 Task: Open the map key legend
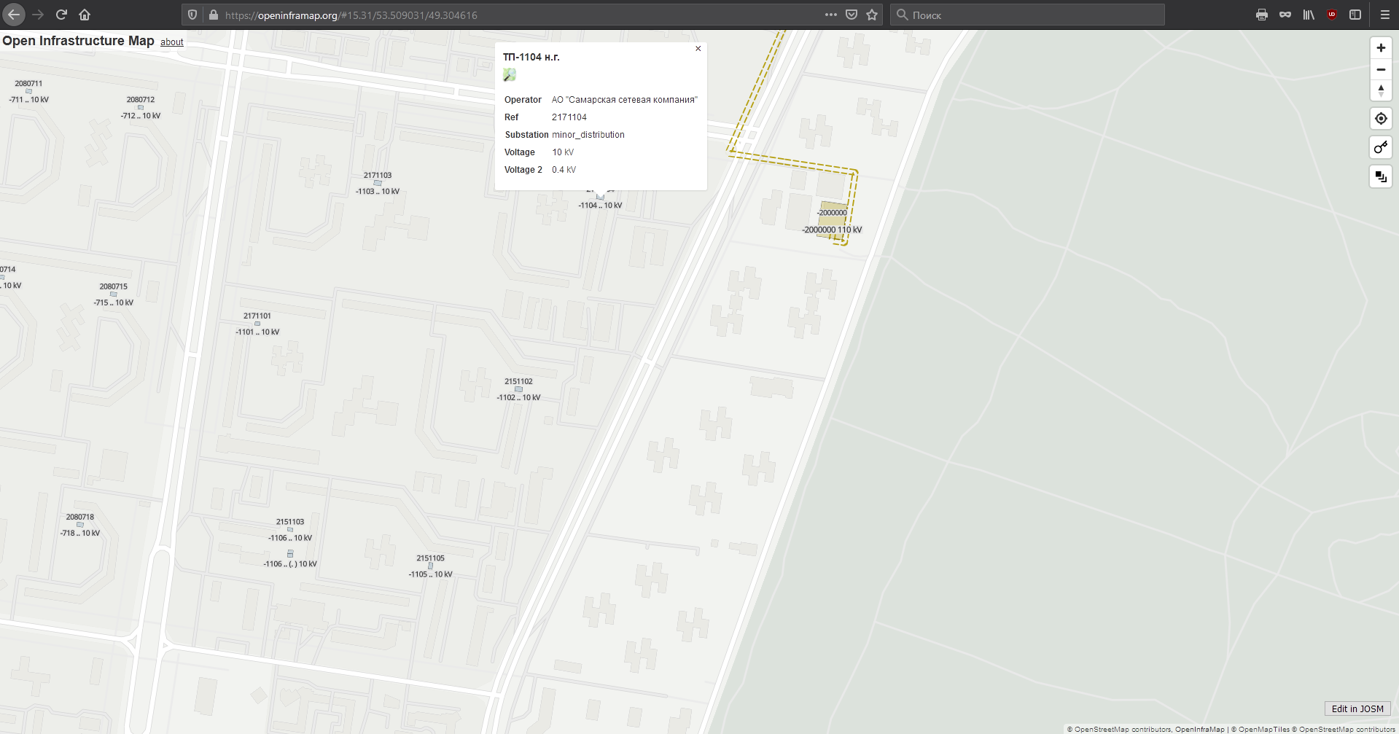click(1379, 147)
